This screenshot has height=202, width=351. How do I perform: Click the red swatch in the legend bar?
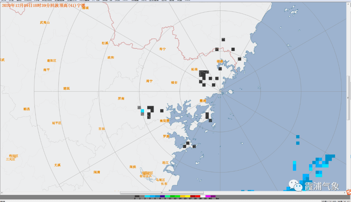click(x=198, y=196)
